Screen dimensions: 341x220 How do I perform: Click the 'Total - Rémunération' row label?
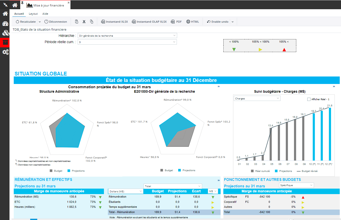coord(122,212)
